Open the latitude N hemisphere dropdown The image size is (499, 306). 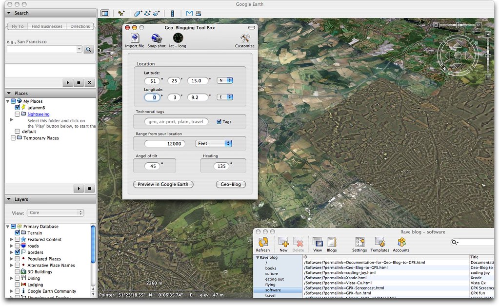tap(225, 80)
